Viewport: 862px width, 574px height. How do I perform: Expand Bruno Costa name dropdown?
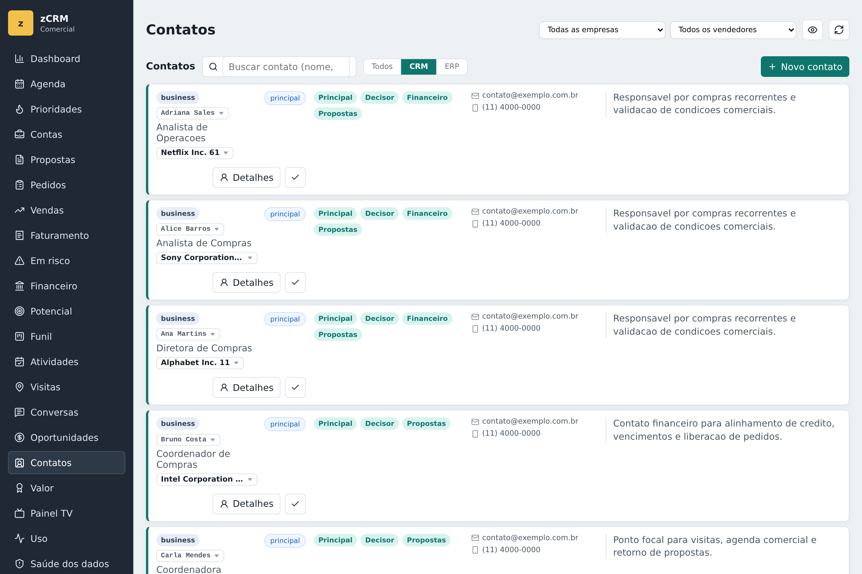[188, 439]
